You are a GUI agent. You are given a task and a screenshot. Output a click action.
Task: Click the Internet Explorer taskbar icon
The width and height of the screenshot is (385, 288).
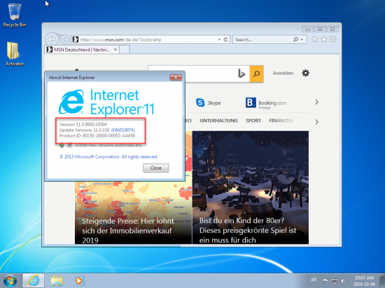34,280
